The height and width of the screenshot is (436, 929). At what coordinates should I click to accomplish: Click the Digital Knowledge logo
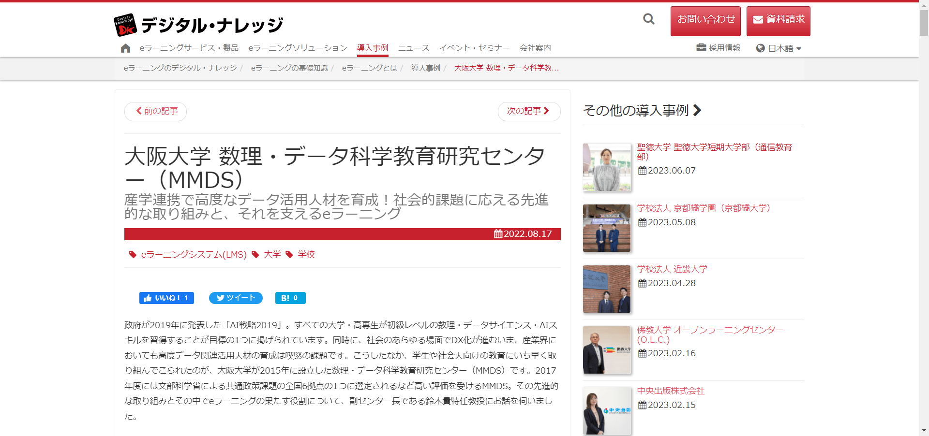coord(198,25)
